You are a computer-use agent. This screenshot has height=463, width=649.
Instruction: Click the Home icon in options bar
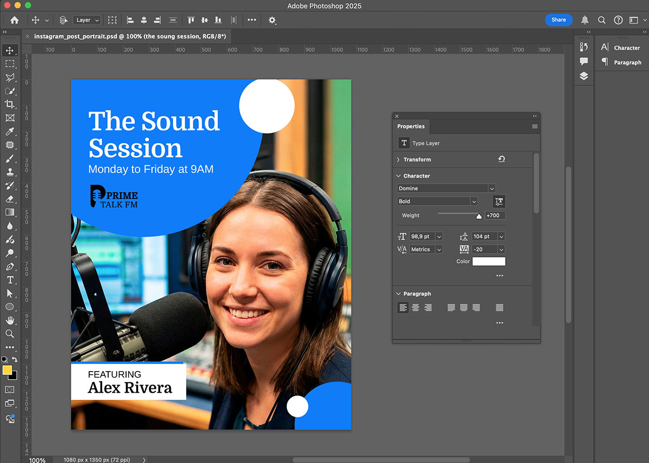(15, 20)
